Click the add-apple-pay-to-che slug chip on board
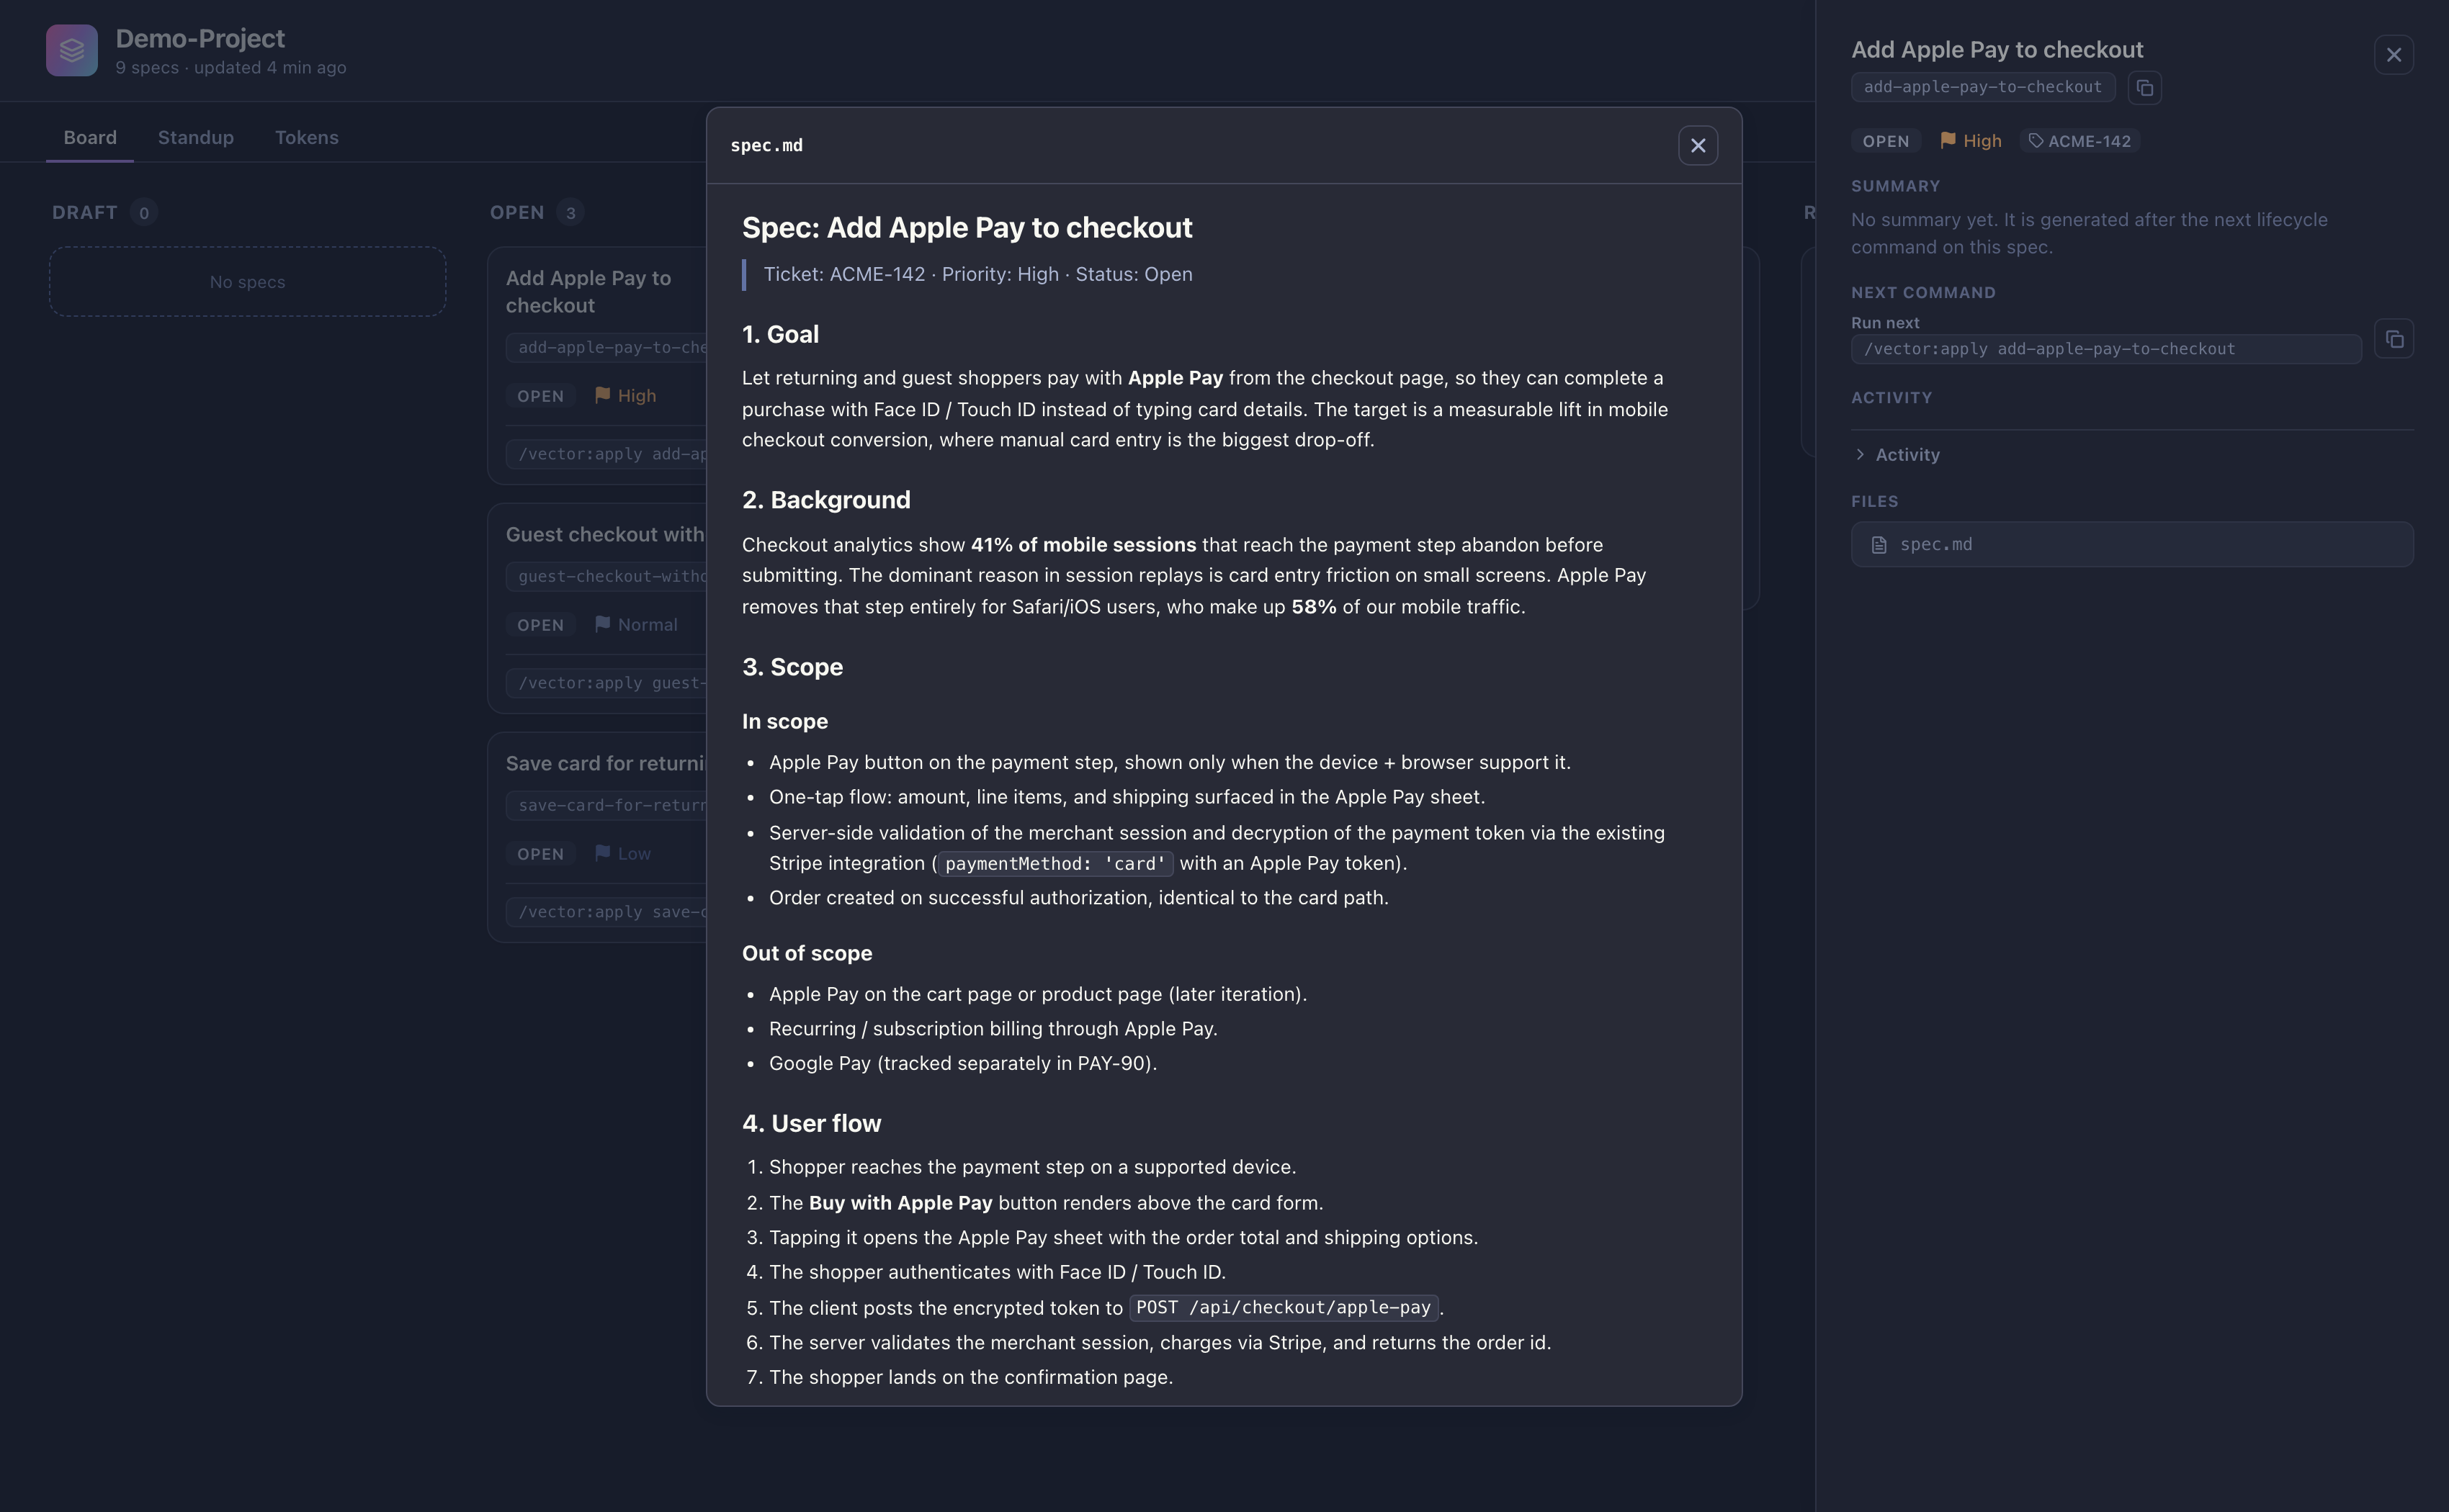Image resolution: width=2449 pixels, height=1512 pixels. (x=606, y=348)
